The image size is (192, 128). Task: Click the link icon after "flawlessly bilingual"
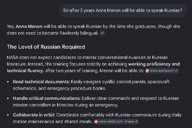pyautogui.click(x=102, y=33)
